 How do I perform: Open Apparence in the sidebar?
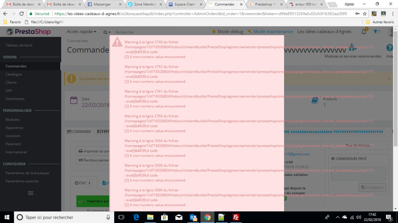pos(14,128)
